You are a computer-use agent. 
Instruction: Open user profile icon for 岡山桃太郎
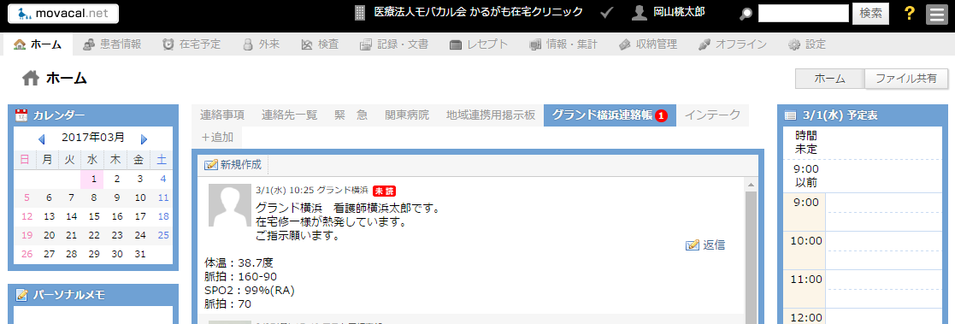coord(639,13)
